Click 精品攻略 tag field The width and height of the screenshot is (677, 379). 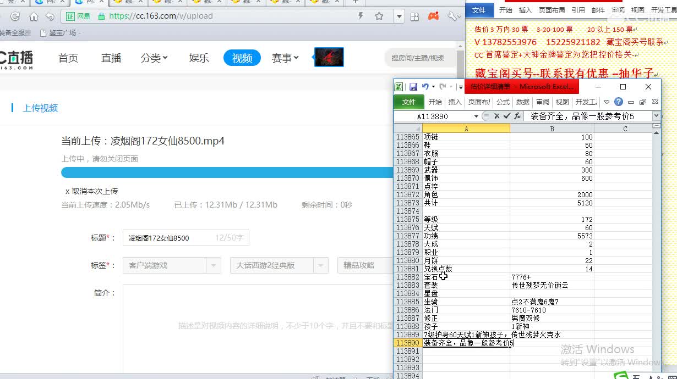(x=365, y=265)
